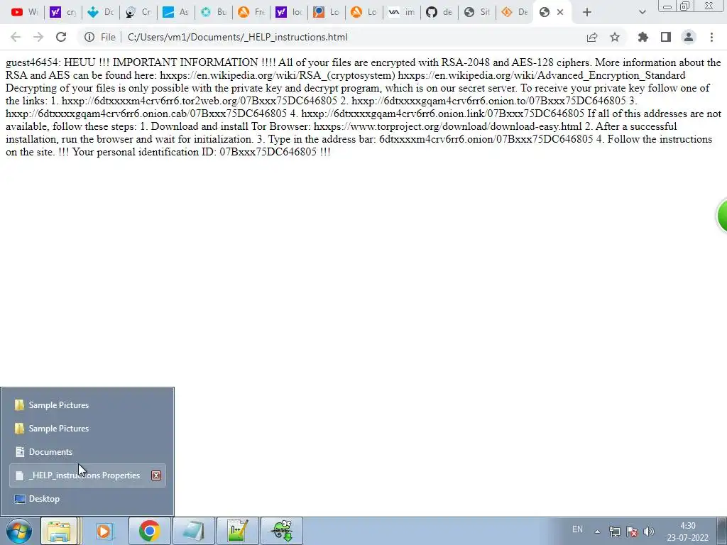Switch to the 'im' tab
The height and width of the screenshot is (545, 727).
[402, 12]
